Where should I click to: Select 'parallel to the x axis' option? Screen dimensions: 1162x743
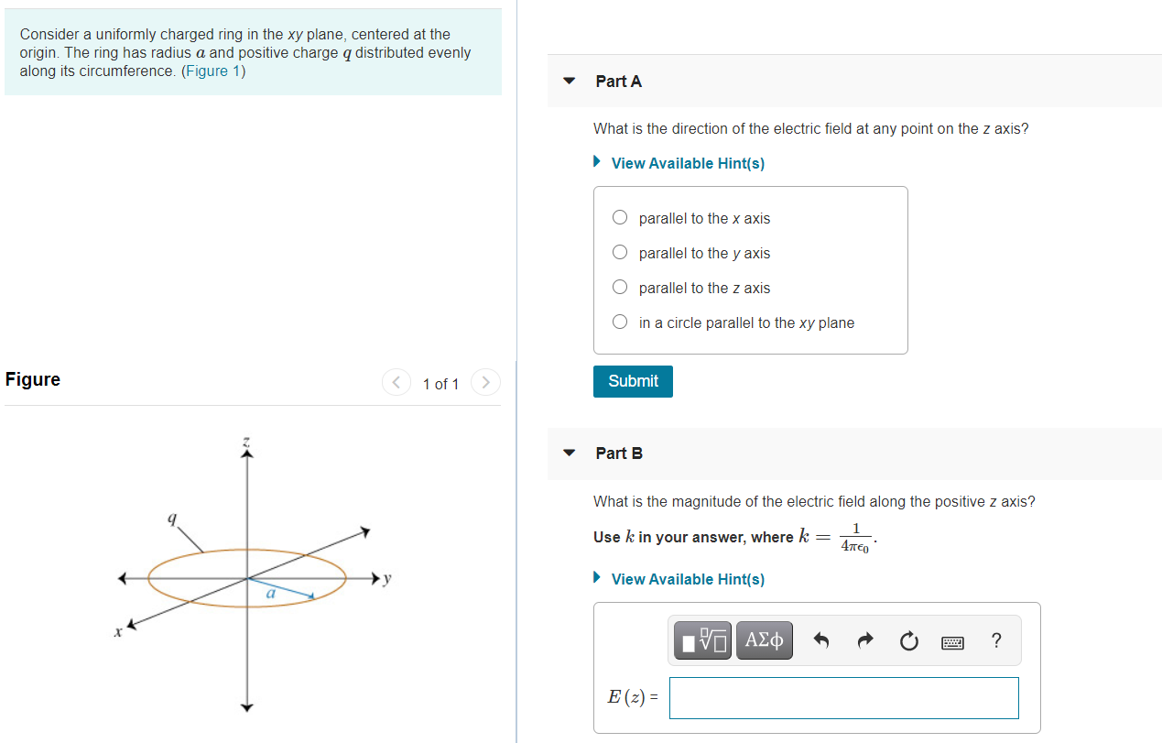[619, 217]
